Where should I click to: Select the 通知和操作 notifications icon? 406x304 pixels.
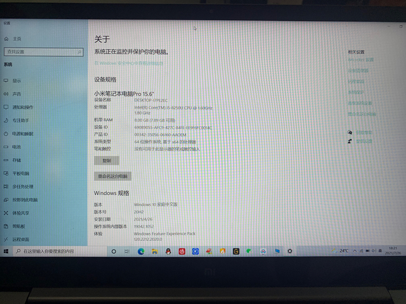6,107
